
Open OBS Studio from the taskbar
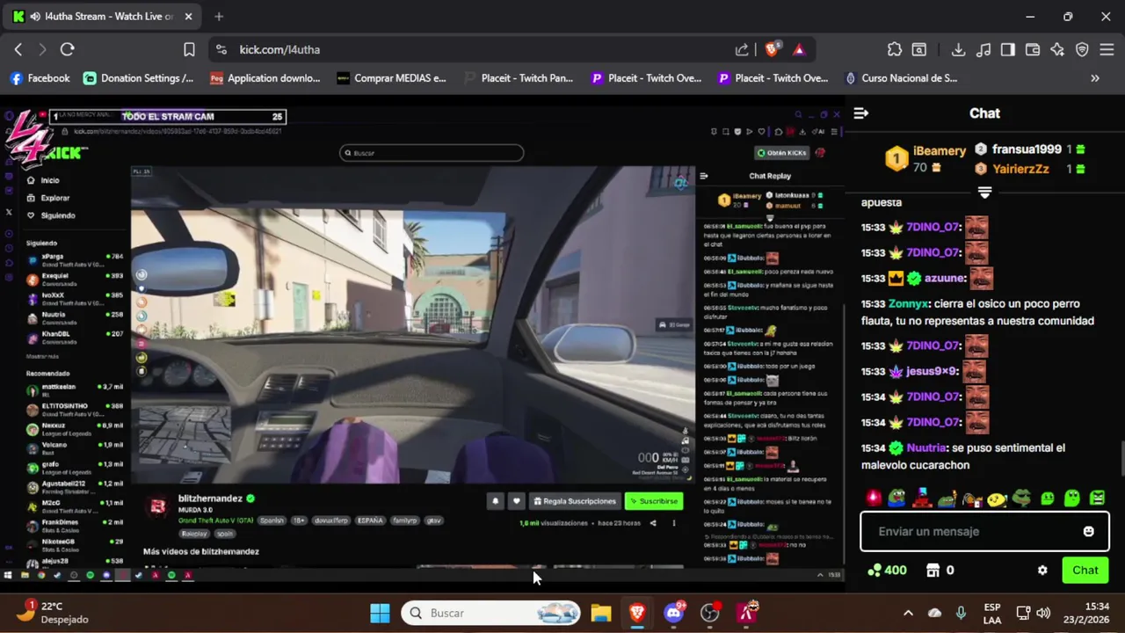(710, 613)
